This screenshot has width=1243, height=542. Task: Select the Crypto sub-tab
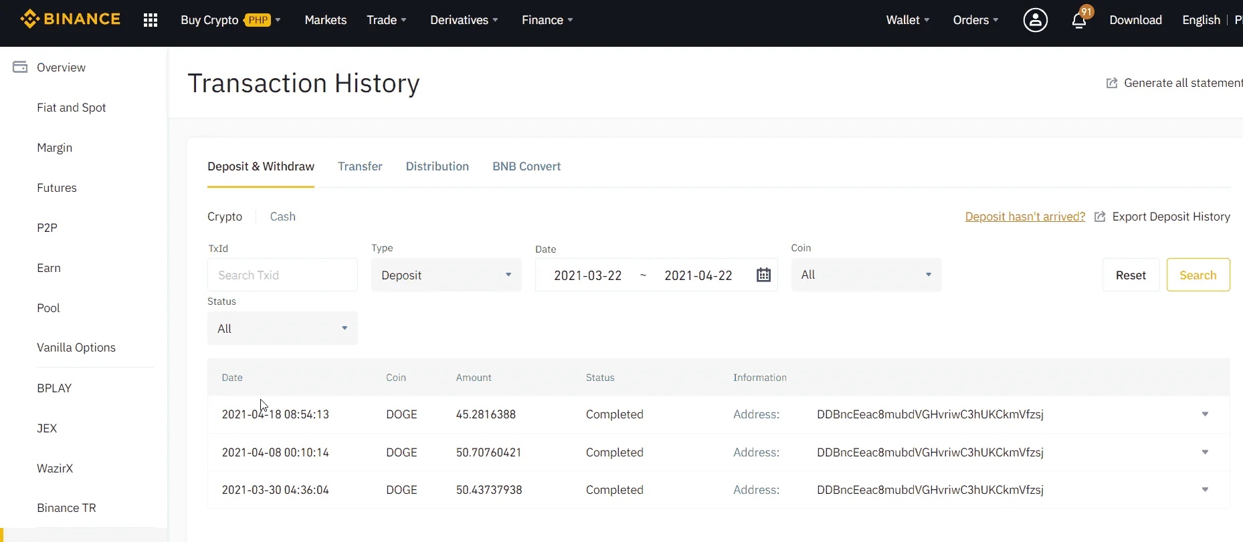tap(225, 217)
